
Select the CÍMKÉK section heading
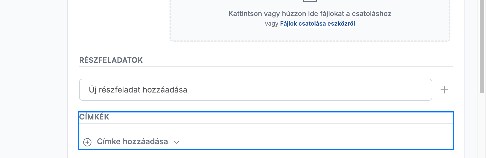(x=94, y=117)
